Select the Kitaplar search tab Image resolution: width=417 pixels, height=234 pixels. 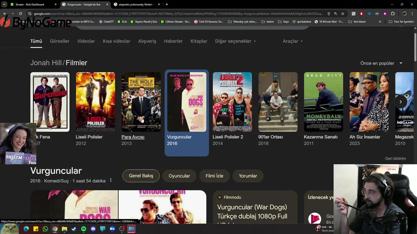point(199,41)
